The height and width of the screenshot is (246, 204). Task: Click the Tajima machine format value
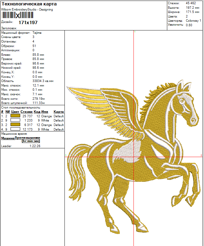(x=37, y=33)
